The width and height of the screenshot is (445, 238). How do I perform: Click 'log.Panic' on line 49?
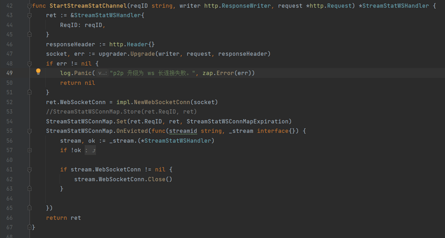click(76, 73)
